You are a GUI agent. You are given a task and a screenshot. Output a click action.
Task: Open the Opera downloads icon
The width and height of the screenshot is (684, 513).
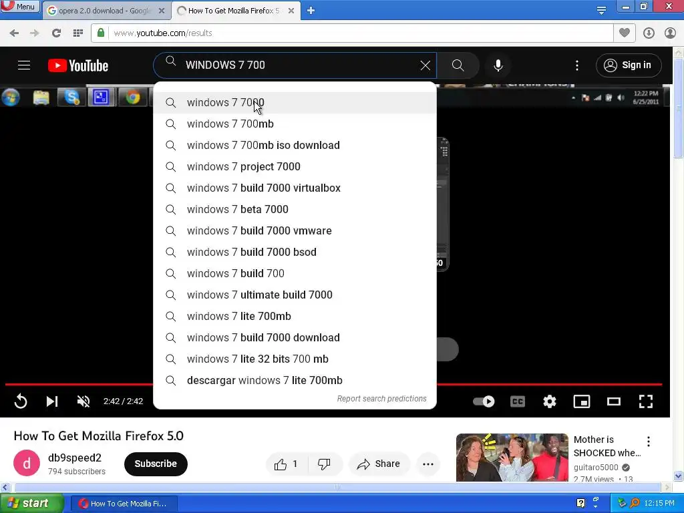(649, 33)
